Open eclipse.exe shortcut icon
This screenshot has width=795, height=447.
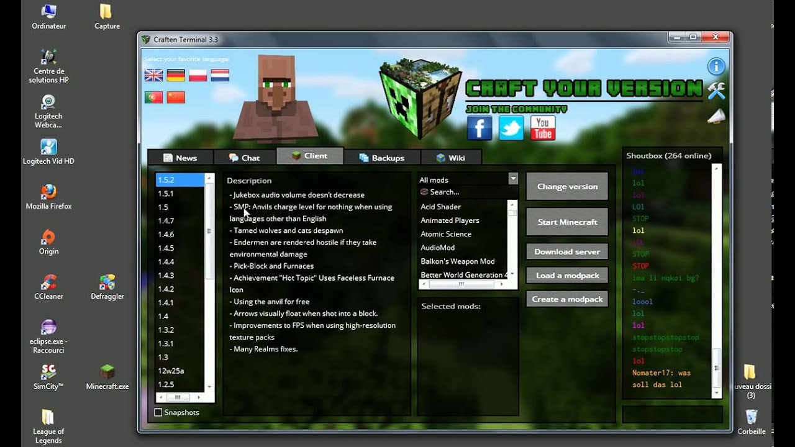point(48,336)
